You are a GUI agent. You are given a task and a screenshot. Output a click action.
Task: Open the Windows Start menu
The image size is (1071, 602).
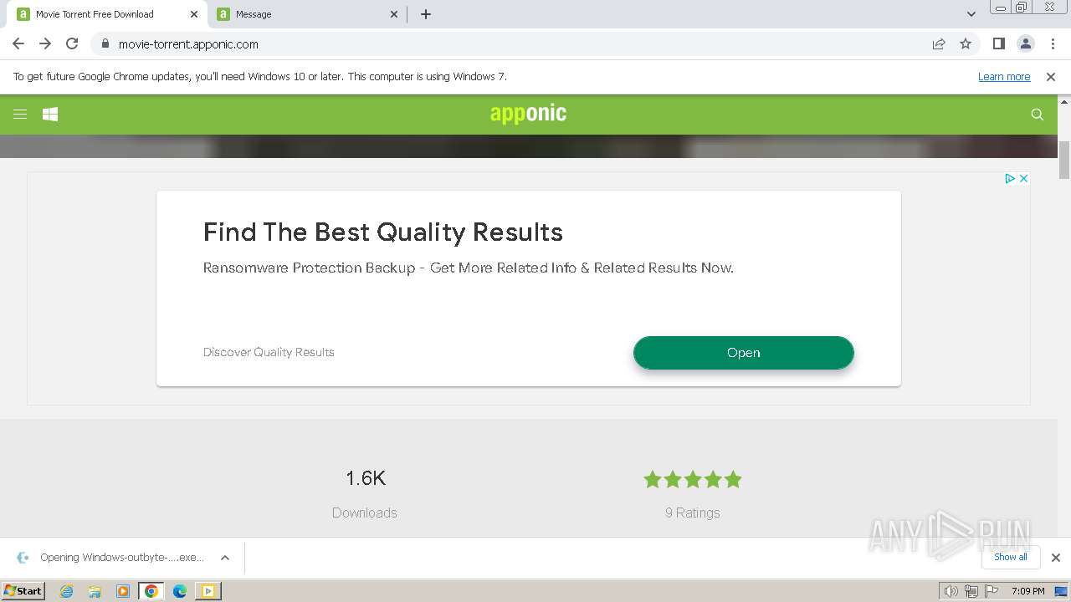23,591
